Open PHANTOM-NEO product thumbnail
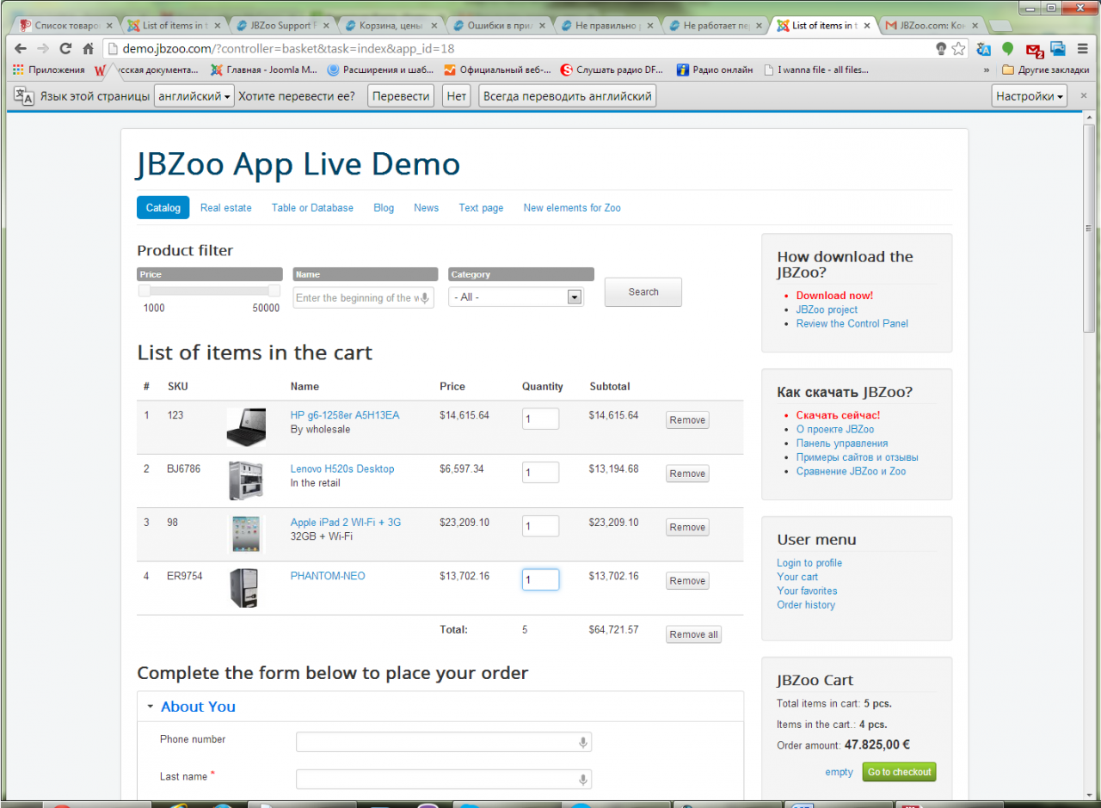This screenshot has width=1101, height=808. pyautogui.click(x=243, y=588)
